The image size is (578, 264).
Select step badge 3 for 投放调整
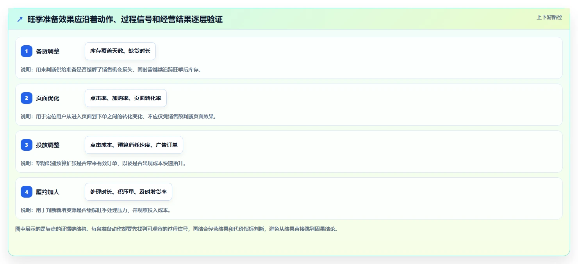coord(27,145)
